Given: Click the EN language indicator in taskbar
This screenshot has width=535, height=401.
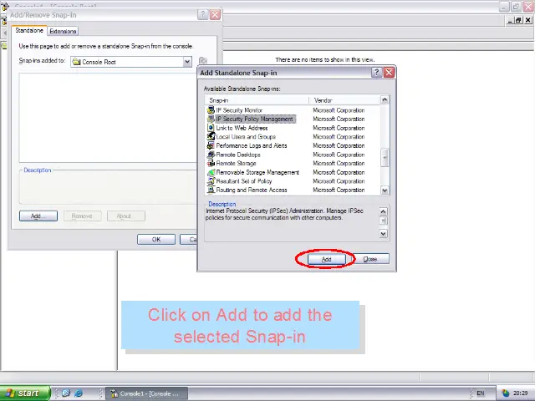Looking at the screenshot, I should 481,393.
